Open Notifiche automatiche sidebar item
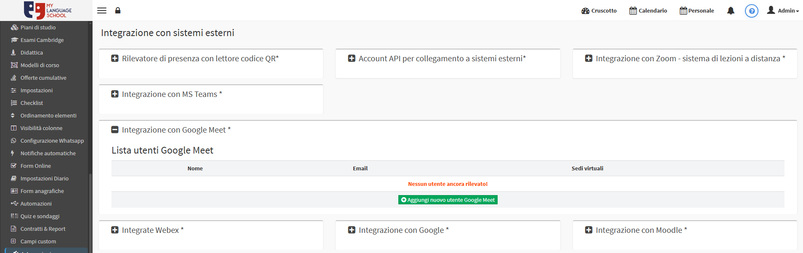Image resolution: width=803 pixels, height=253 pixels. click(x=48, y=153)
